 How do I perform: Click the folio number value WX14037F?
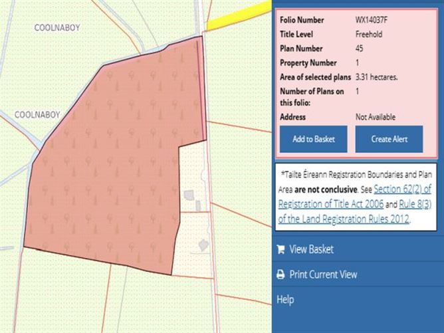point(371,20)
